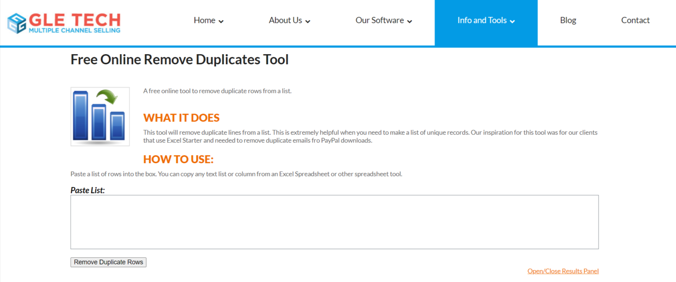The image size is (676, 282).
Task: Click the Home chevron arrow
Action: click(221, 21)
